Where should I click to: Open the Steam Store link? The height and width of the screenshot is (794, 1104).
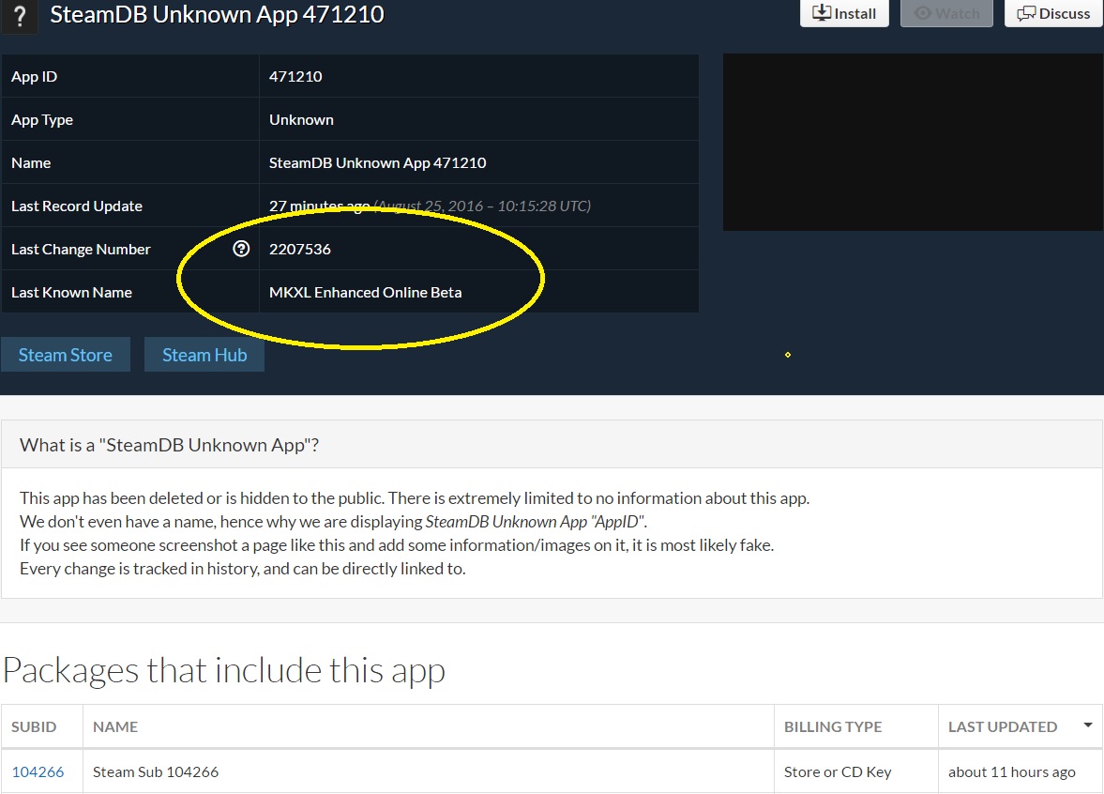click(66, 355)
